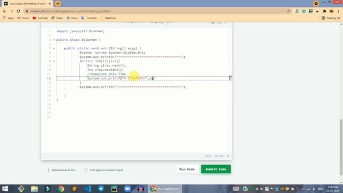
Task: Click the public class Solution line
Action: (x=78, y=40)
